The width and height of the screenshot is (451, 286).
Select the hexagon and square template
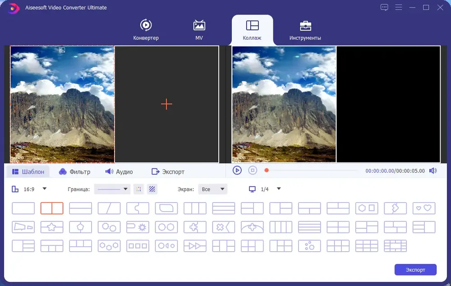click(x=366, y=208)
